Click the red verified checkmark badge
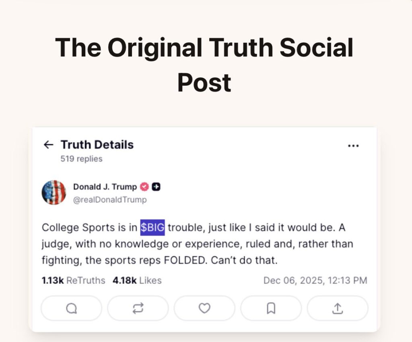Image resolution: width=412 pixels, height=342 pixels. [144, 187]
